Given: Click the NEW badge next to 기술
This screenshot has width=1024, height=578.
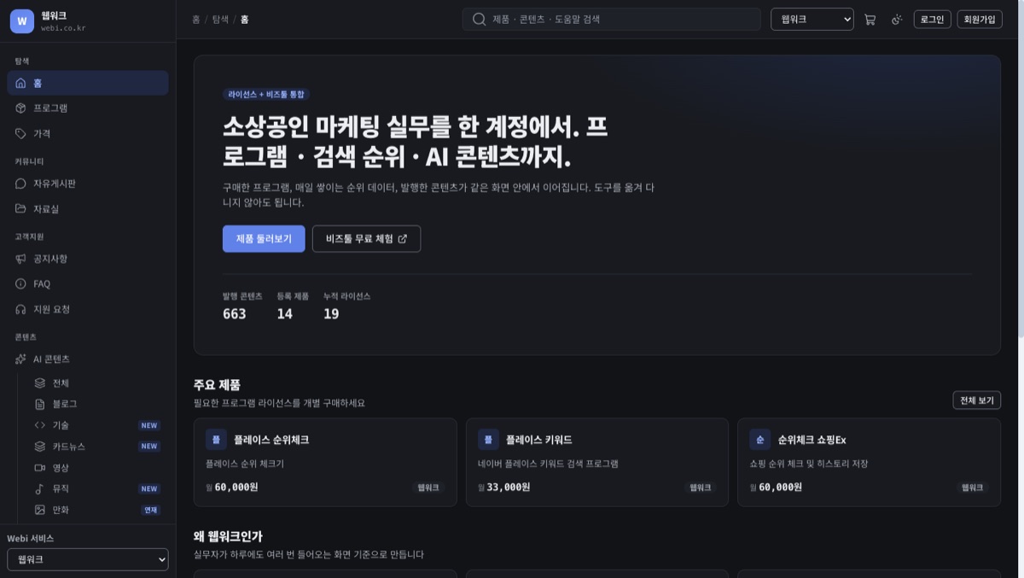Looking at the screenshot, I should click(149, 425).
